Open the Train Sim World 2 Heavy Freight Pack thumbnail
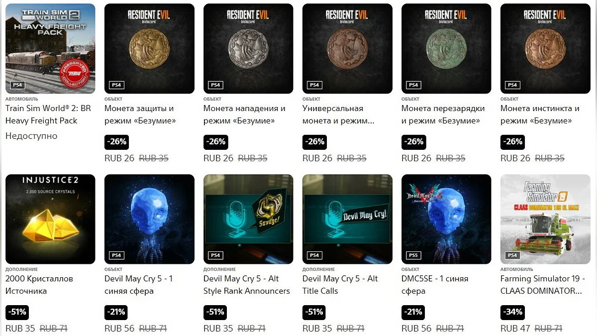This screenshot has width=597, height=336. (50, 48)
